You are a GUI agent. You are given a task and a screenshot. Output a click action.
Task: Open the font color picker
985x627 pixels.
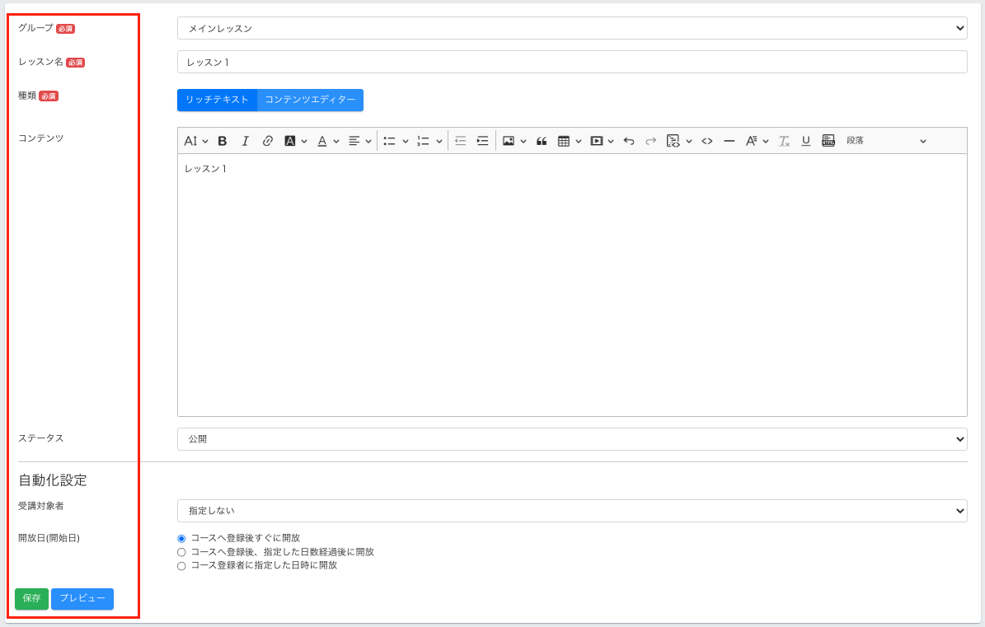coord(322,141)
